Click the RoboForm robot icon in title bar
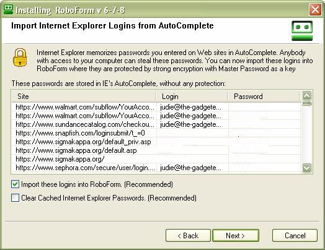This screenshot has width=325, height=250. pyautogui.click(x=8, y=9)
